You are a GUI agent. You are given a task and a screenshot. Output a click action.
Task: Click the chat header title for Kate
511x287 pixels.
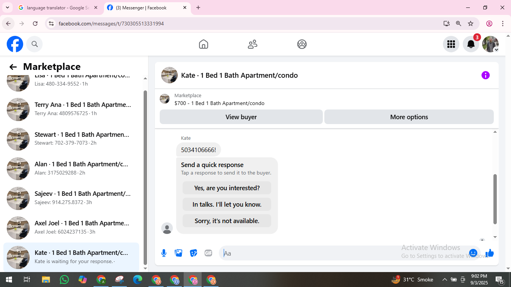point(239,75)
